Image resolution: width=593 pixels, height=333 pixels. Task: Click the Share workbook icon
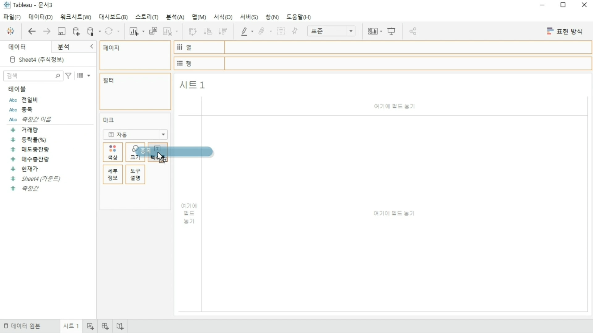click(x=413, y=31)
